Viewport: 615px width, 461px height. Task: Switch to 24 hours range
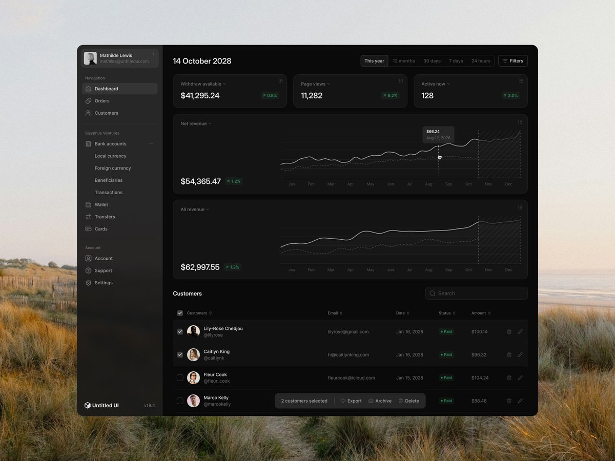click(481, 61)
